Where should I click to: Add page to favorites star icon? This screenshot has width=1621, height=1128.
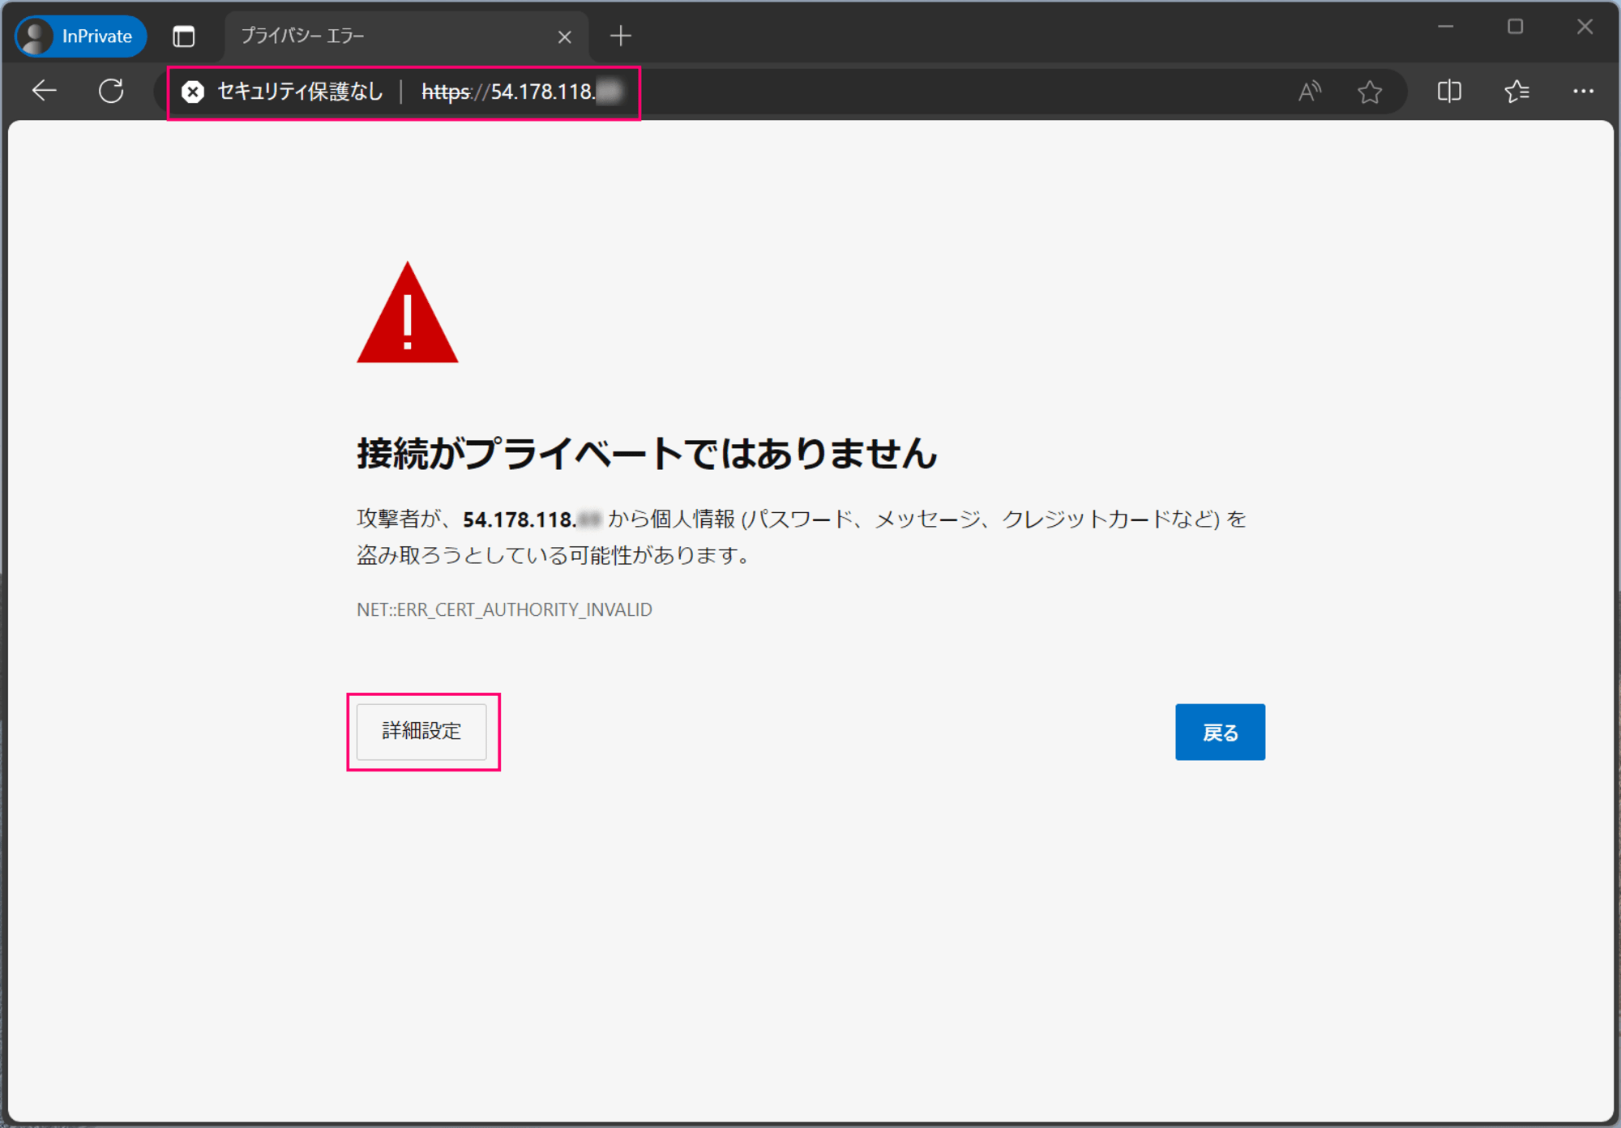click(1370, 92)
